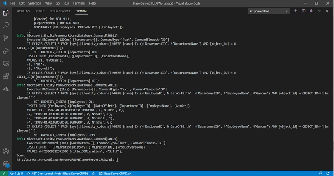Split the terminal pane
The height and width of the screenshot is (176, 334).
[x=304, y=11]
